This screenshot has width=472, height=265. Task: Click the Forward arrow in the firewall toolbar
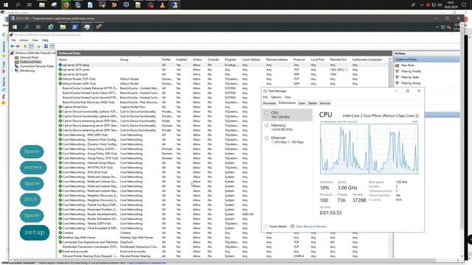tap(18, 46)
